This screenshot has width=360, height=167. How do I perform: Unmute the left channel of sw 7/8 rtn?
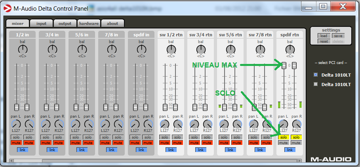[x=254, y=143]
